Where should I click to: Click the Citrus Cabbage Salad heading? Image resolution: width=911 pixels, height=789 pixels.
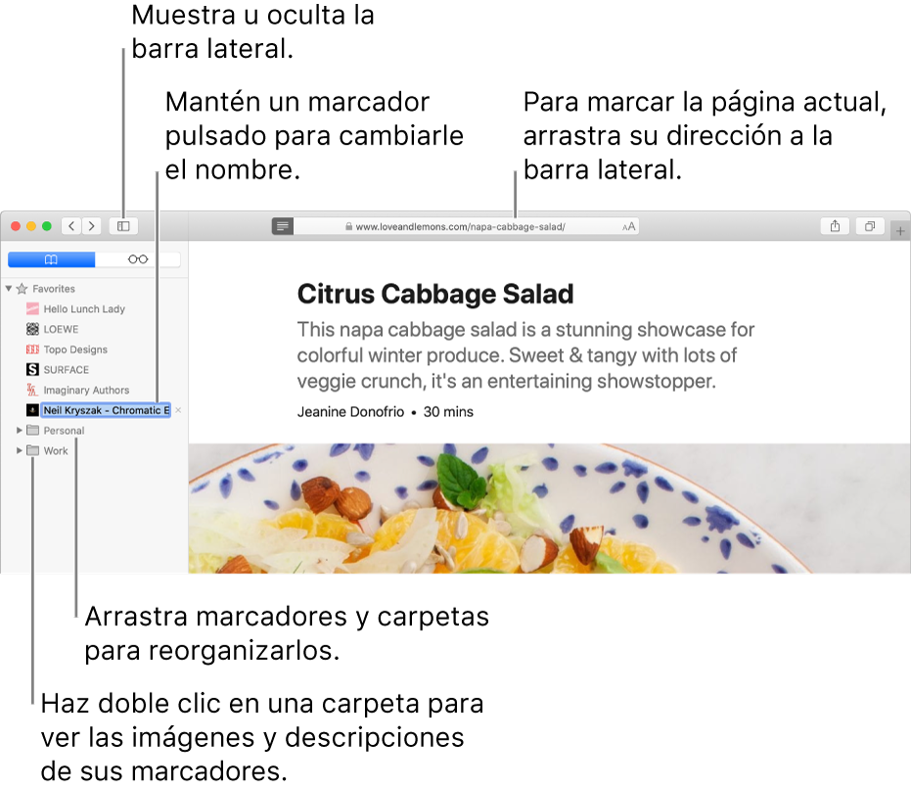coord(435,294)
